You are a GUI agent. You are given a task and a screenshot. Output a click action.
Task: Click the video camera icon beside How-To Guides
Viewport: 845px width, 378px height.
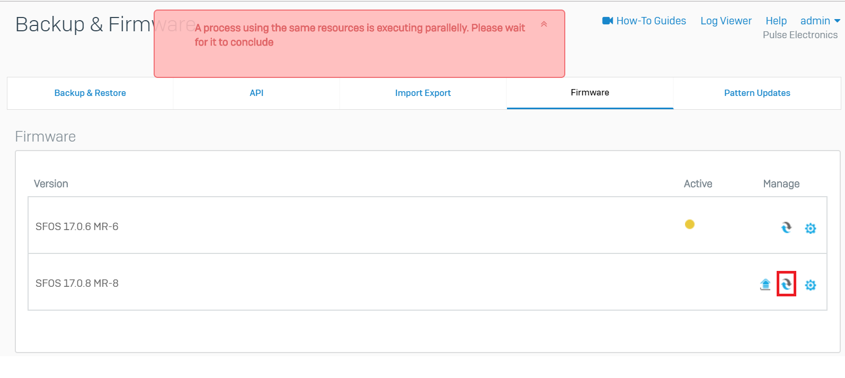tap(608, 21)
